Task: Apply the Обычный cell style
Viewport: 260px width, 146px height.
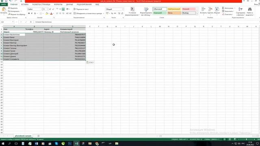Action: 160,9
